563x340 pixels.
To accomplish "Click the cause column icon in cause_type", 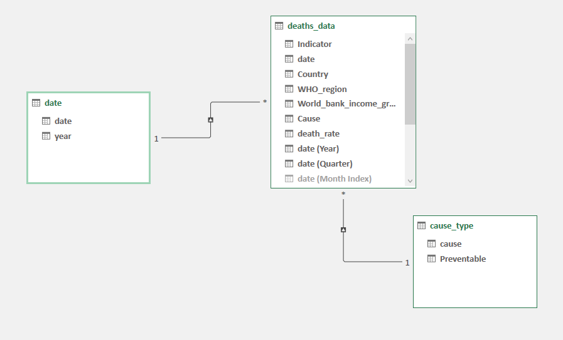I will coord(432,244).
